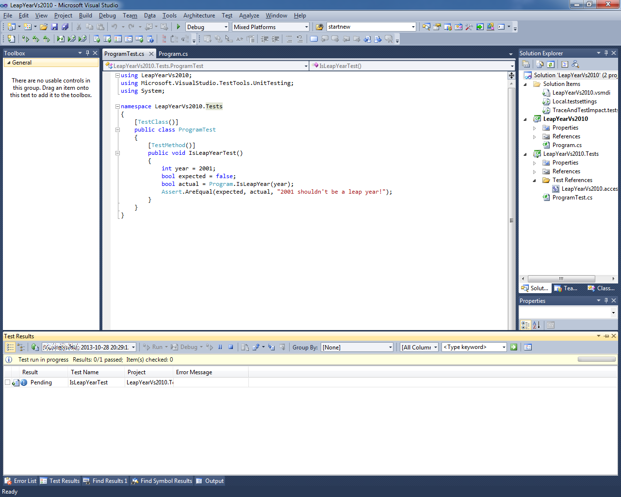
Task: Open the startnew find combo box
Action: click(371, 27)
